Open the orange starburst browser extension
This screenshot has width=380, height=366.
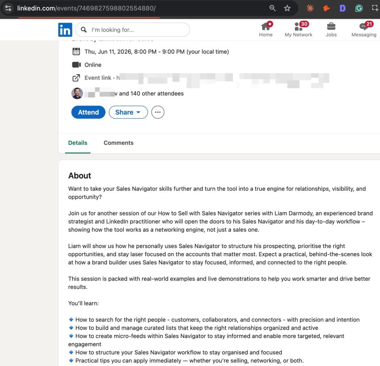[310, 8]
